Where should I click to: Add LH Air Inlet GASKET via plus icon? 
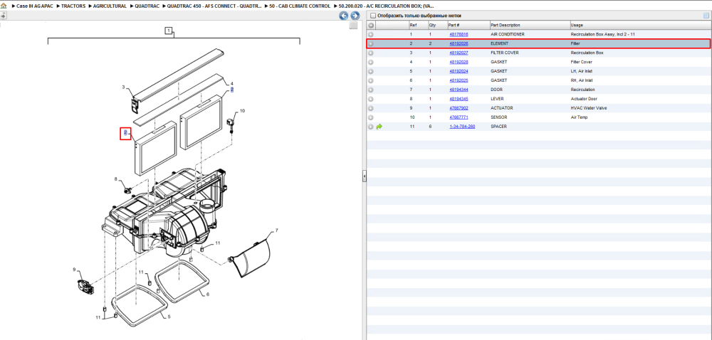click(371, 71)
